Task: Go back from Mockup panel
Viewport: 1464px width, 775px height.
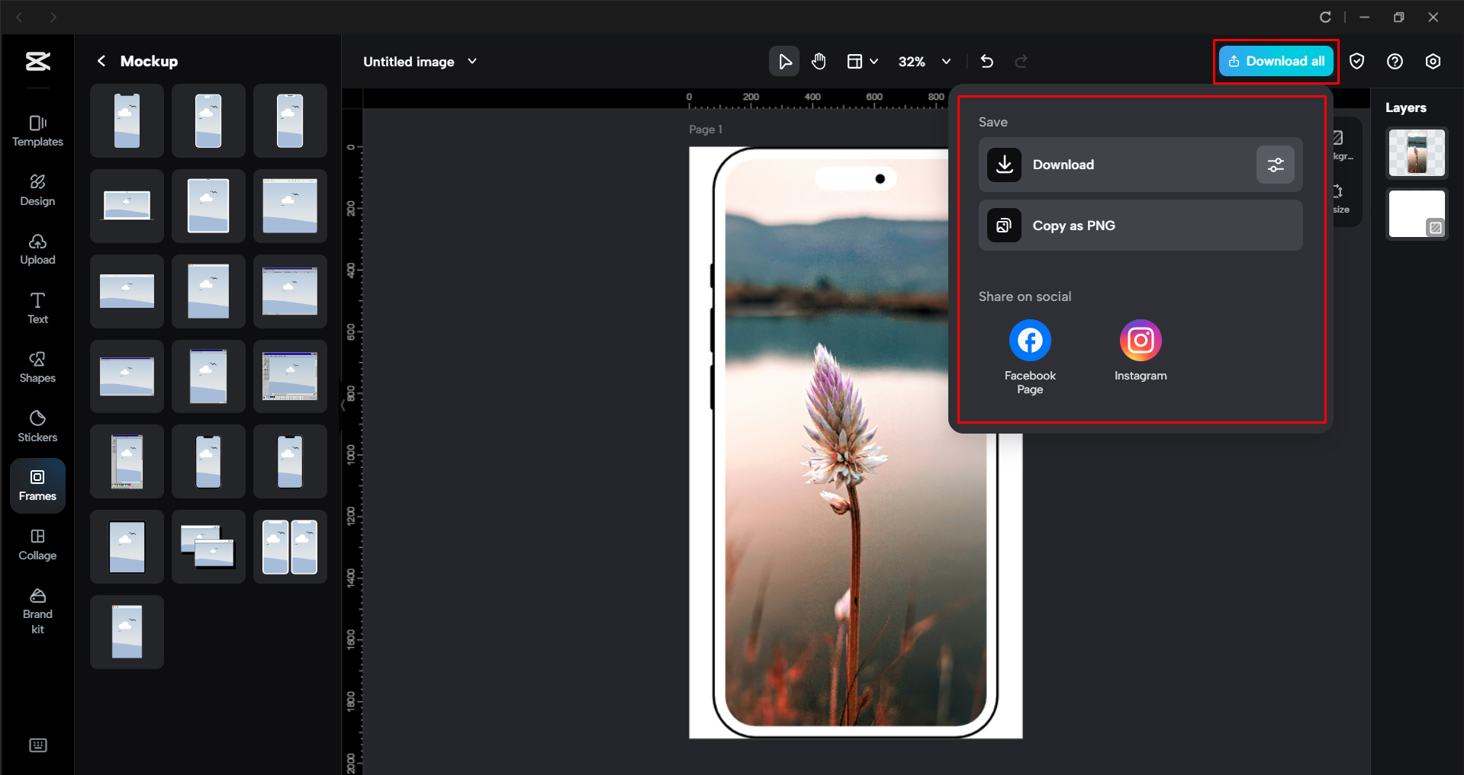Action: coord(101,61)
